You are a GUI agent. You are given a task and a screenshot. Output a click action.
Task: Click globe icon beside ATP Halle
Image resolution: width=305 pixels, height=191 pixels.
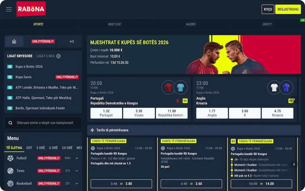(10, 98)
